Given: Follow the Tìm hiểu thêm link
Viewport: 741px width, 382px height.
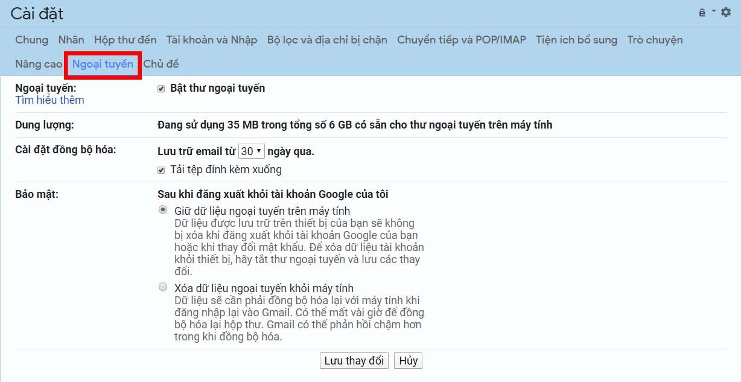Looking at the screenshot, I should point(49,100).
